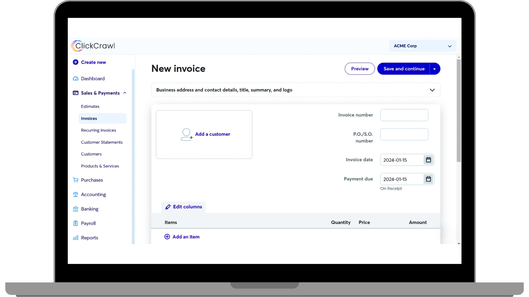Click the Payroll clipboard icon
The width and height of the screenshot is (529, 297).
point(75,223)
